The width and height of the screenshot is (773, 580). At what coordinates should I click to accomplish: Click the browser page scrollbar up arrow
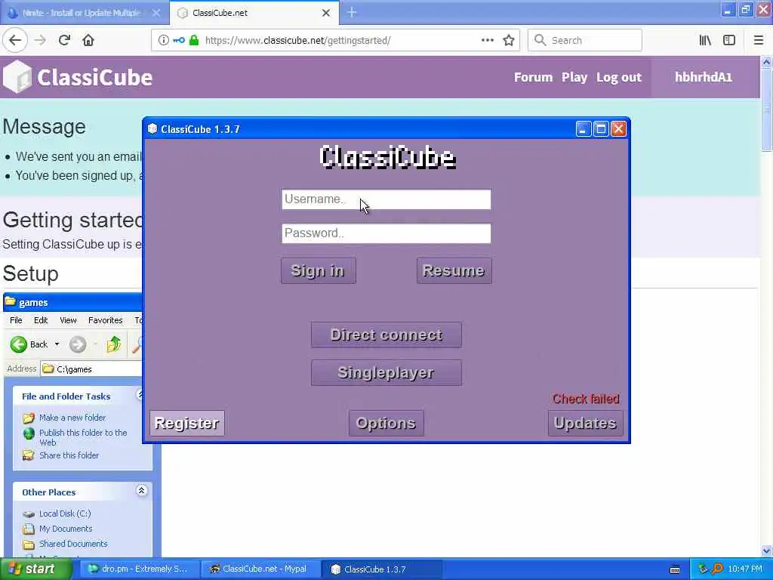tap(766, 62)
